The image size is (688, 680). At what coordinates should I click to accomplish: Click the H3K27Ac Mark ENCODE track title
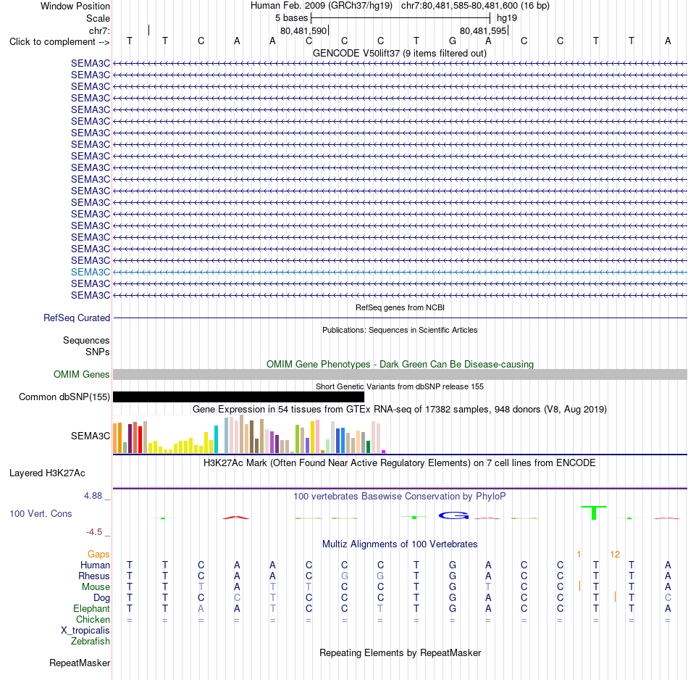(400, 463)
